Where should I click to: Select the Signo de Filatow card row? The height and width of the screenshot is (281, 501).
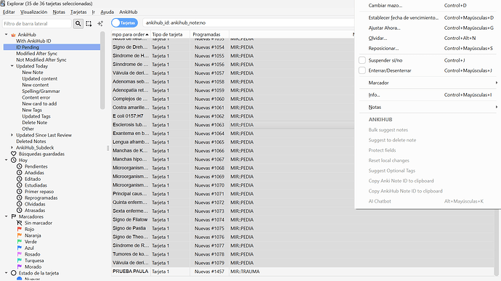[x=303, y=219]
